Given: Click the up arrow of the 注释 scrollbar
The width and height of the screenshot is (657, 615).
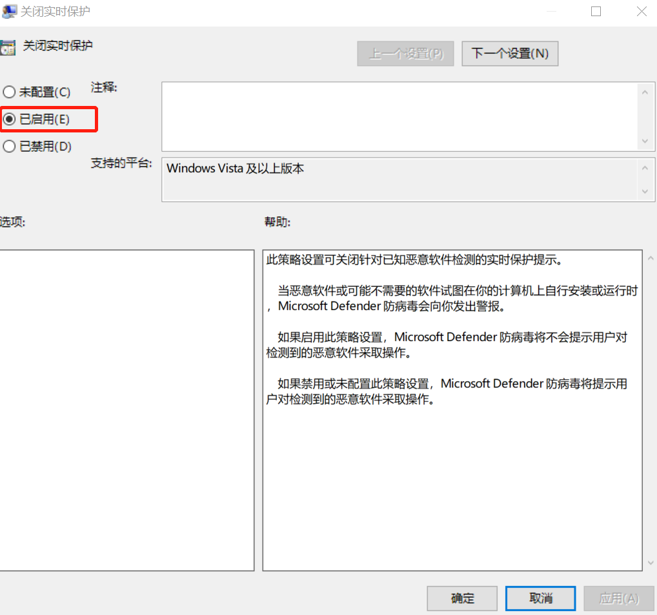Looking at the screenshot, I should click(x=645, y=92).
